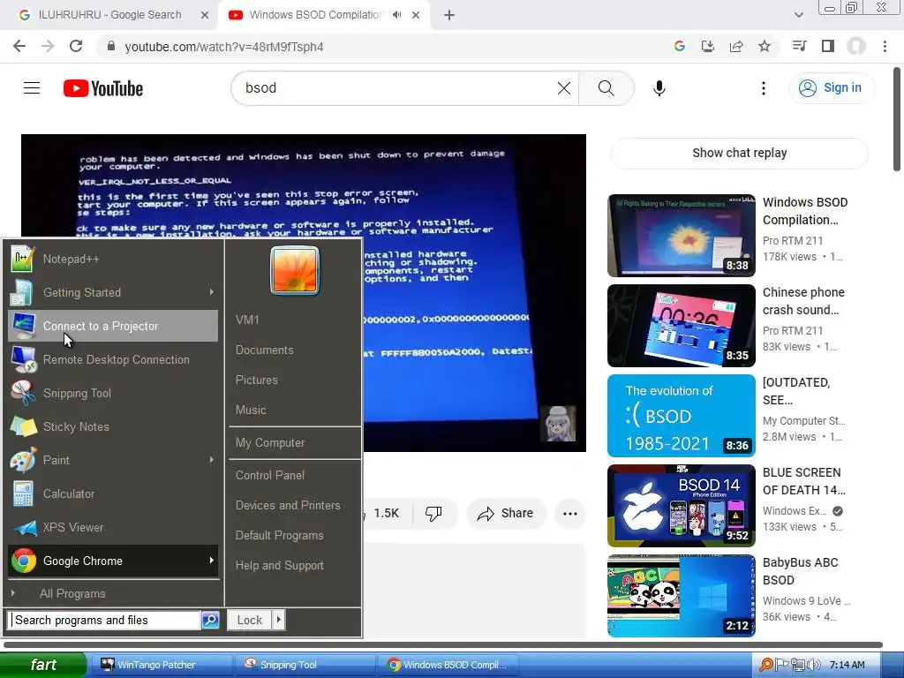This screenshot has height=678, width=904.
Task: Clear the YouTube search box text
Action: 564,88
